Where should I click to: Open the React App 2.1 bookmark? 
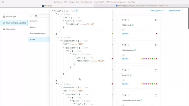[x=99, y=2]
